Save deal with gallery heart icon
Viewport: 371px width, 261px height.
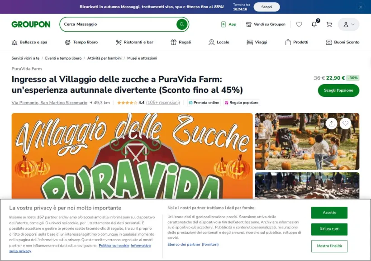[346, 123]
